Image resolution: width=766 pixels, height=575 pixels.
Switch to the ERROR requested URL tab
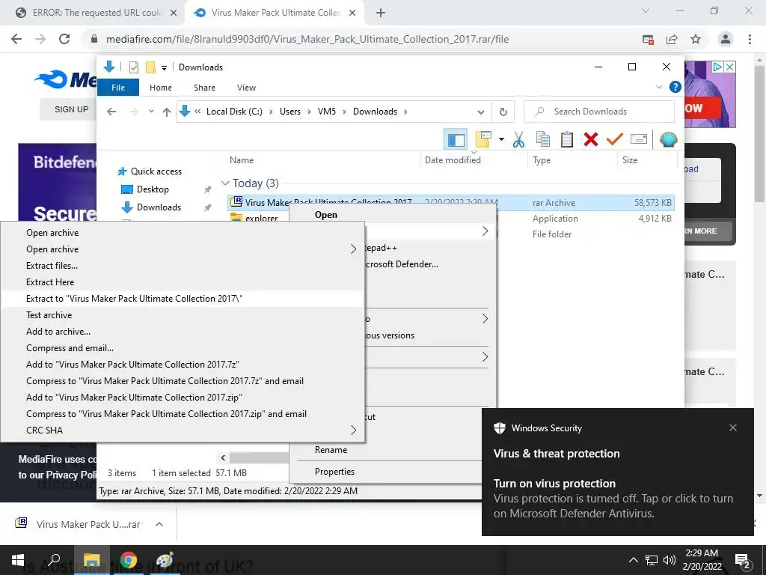click(x=96, y=13)
